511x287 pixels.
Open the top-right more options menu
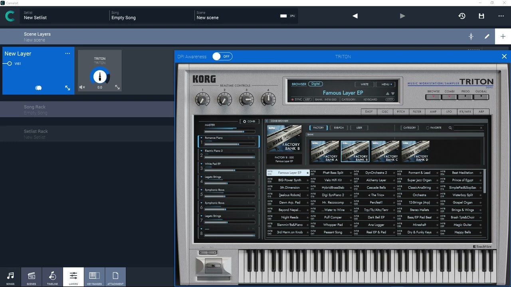501,16
